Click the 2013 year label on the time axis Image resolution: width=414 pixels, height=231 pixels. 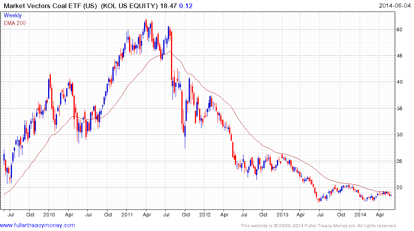282,214
